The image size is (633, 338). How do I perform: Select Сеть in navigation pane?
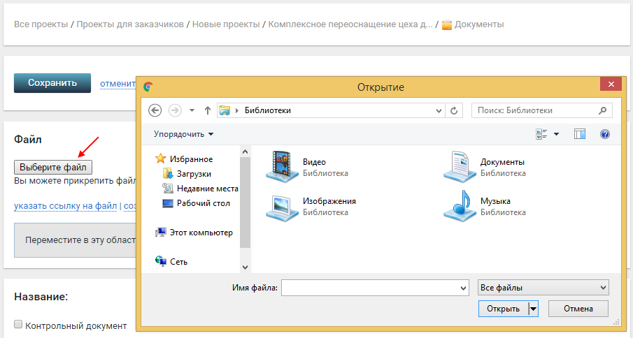pyautogui.click(x=171, y=262)
